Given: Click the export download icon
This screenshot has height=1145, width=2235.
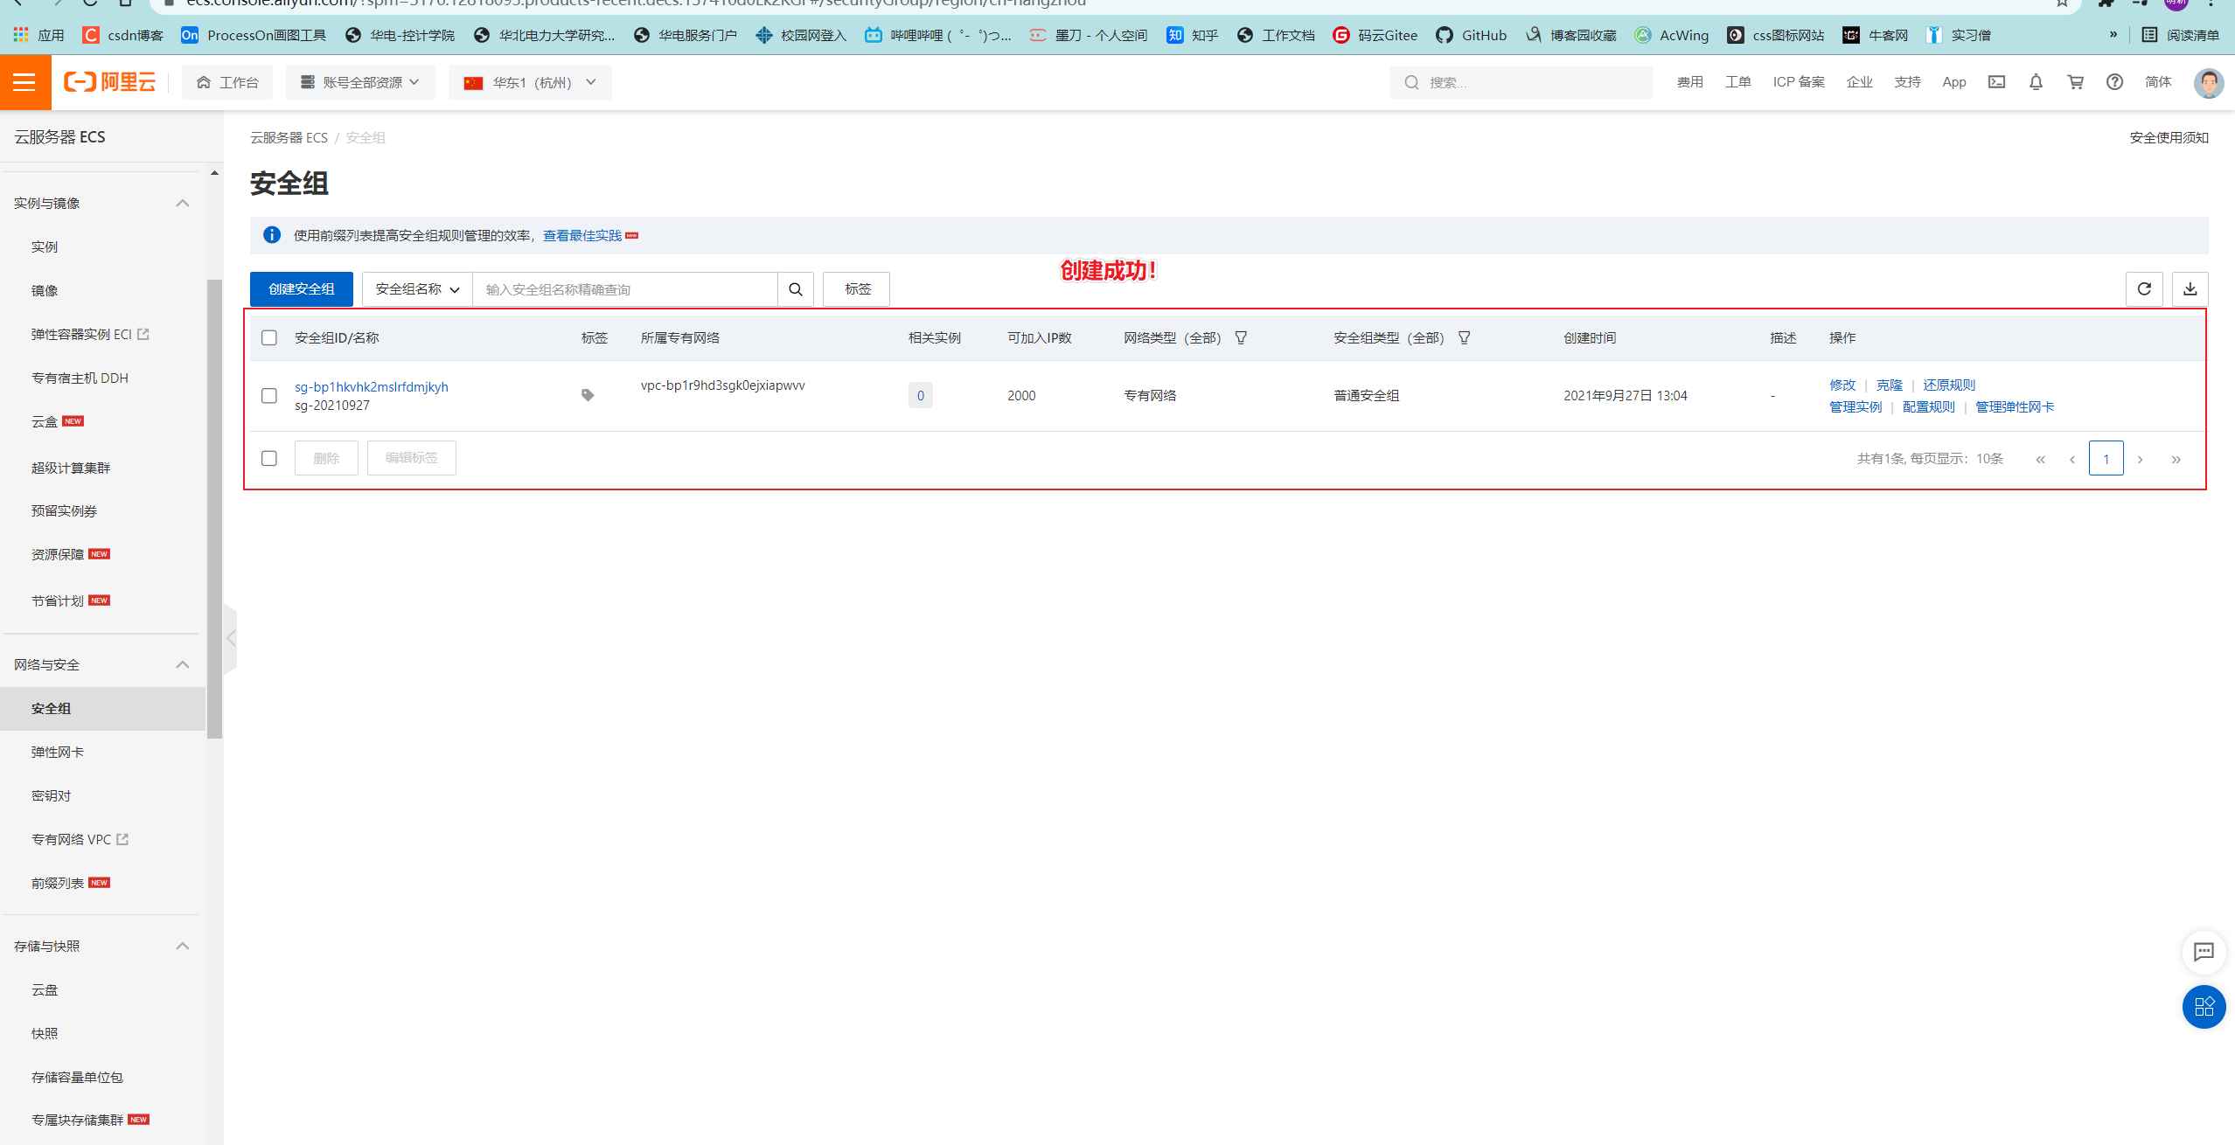Looking at the screenshot, I should click(x=2190, y=289).
